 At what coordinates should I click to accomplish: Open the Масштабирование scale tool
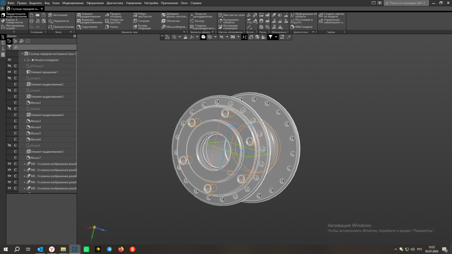pos(174,27)
